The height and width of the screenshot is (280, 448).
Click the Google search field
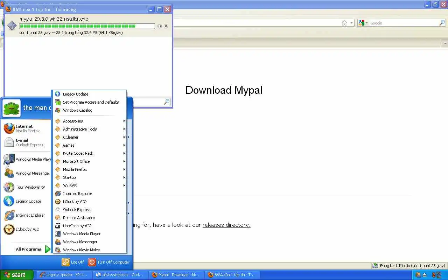(x=404, y=23)
